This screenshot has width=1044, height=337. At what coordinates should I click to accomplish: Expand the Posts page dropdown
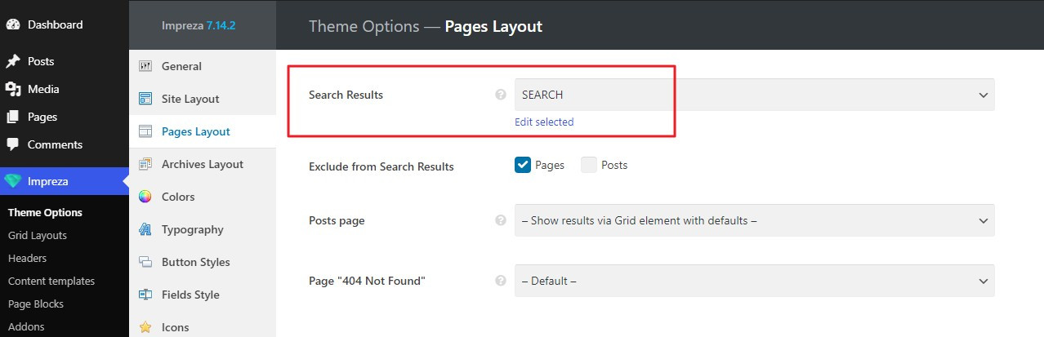[x=754, y=220]
